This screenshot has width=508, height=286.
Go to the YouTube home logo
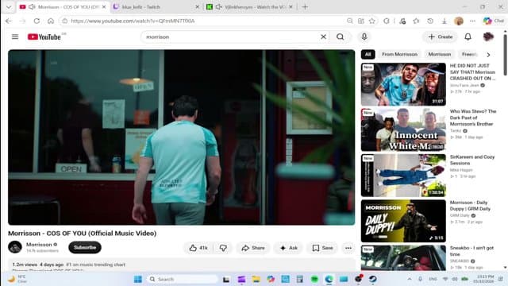(x=44, y=37)
